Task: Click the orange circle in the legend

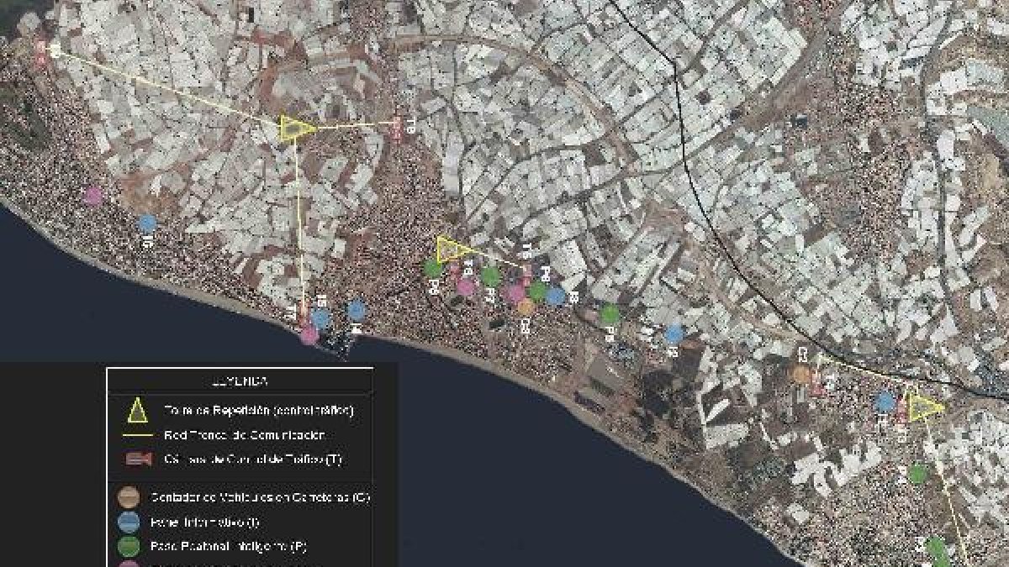Action: pos(129,496)
